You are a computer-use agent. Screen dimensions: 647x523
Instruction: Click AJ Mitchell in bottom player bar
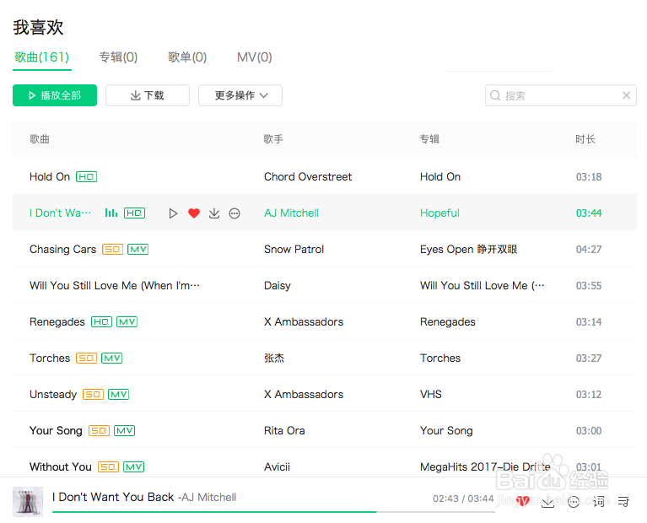[x=208, y=498]
